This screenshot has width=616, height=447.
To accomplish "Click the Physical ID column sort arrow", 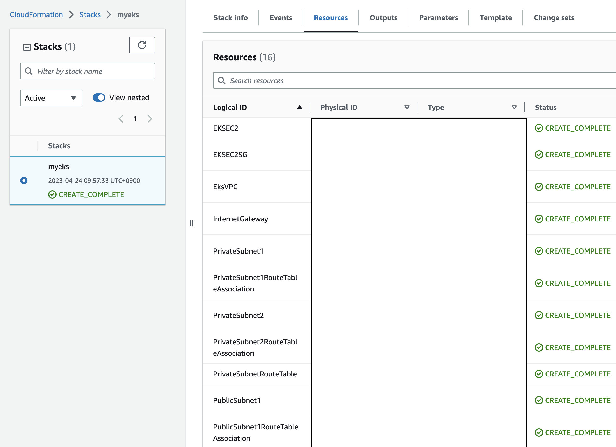I will [407, 108].
